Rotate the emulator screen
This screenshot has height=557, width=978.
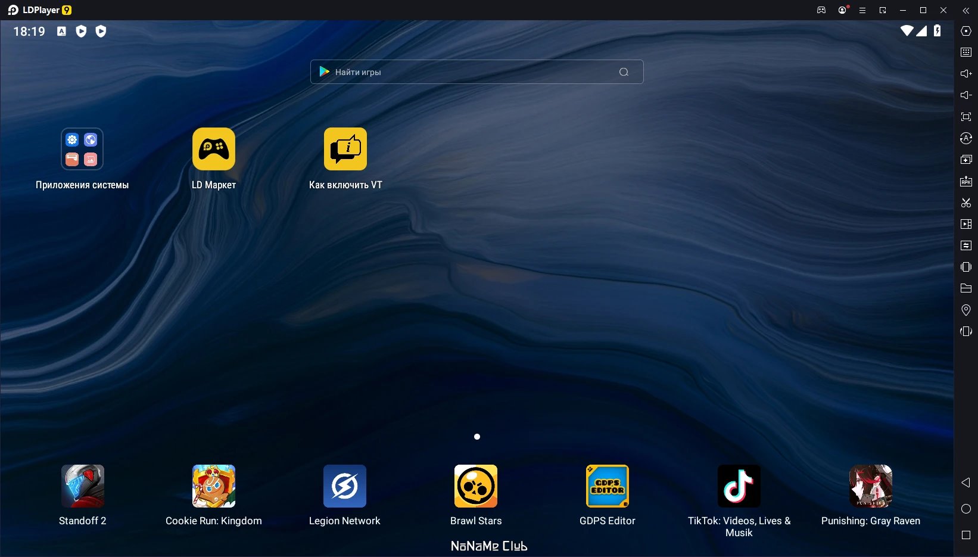click(966, 331)
